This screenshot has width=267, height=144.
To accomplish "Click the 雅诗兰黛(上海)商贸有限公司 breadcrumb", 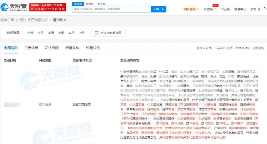I will point(25,20).
